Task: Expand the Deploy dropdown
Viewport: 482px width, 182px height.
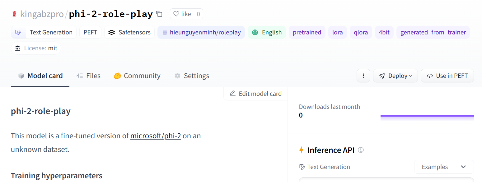Action: coord(395,76)
